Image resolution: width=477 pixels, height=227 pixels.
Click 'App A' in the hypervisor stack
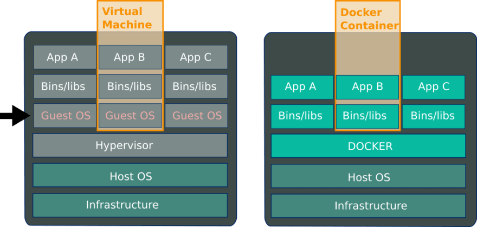(65, 57)
